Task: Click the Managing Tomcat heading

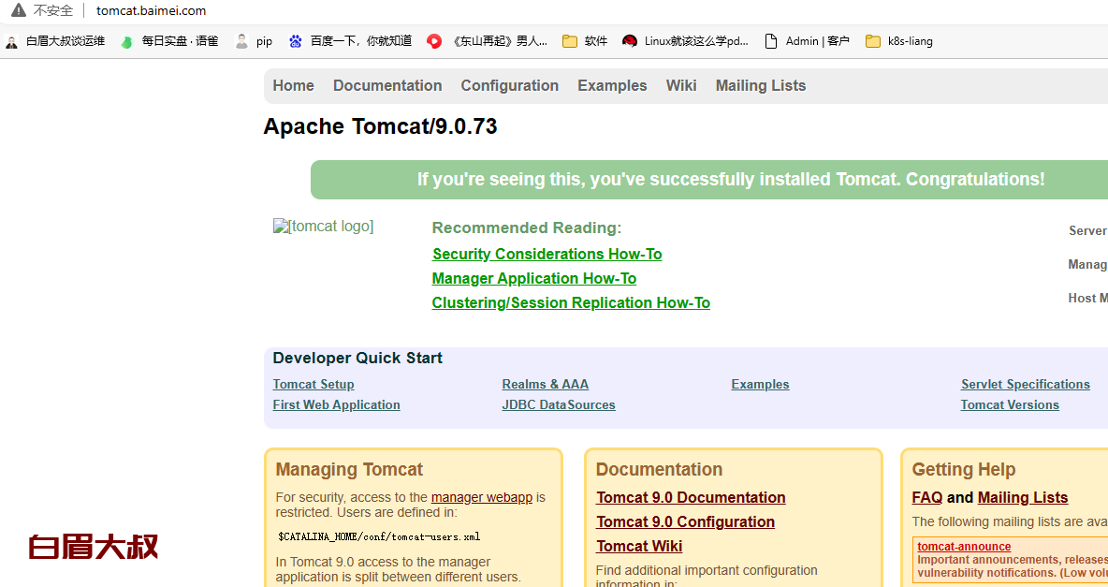Action: 349,470
